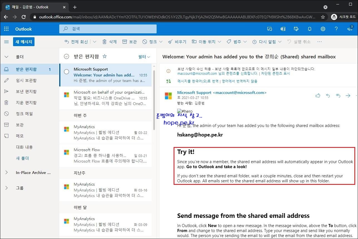This screenshot has width=358, height=239.
Task: Open 보낸 편지함 sent folder
Action: pos(29,92)
